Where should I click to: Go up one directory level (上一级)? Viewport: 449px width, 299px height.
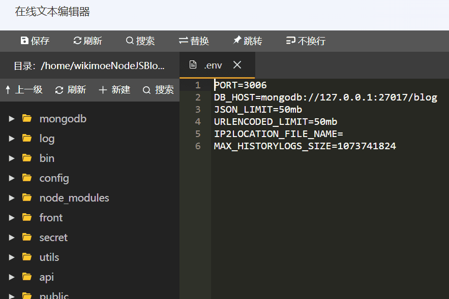pos(23,90)
